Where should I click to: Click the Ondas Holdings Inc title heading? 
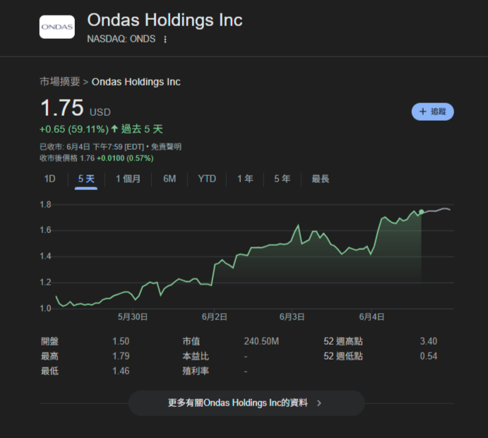pos(165,20)
